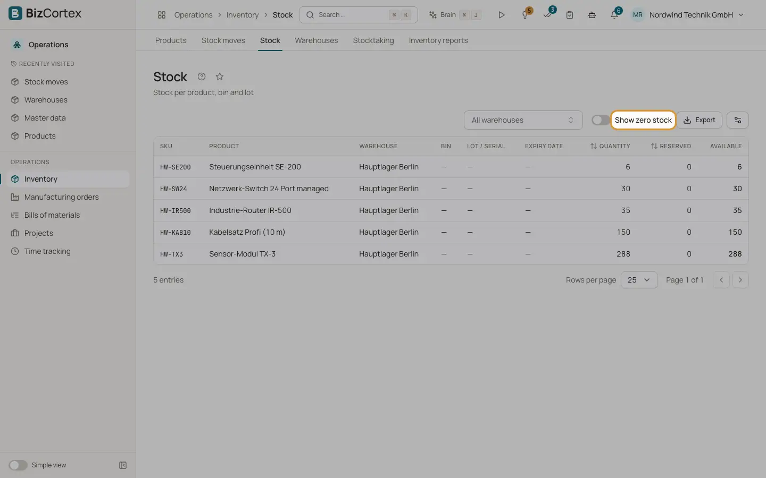Open the clipboard tasks icon
This screenshot has width=766, height=478.
[570, 15]
